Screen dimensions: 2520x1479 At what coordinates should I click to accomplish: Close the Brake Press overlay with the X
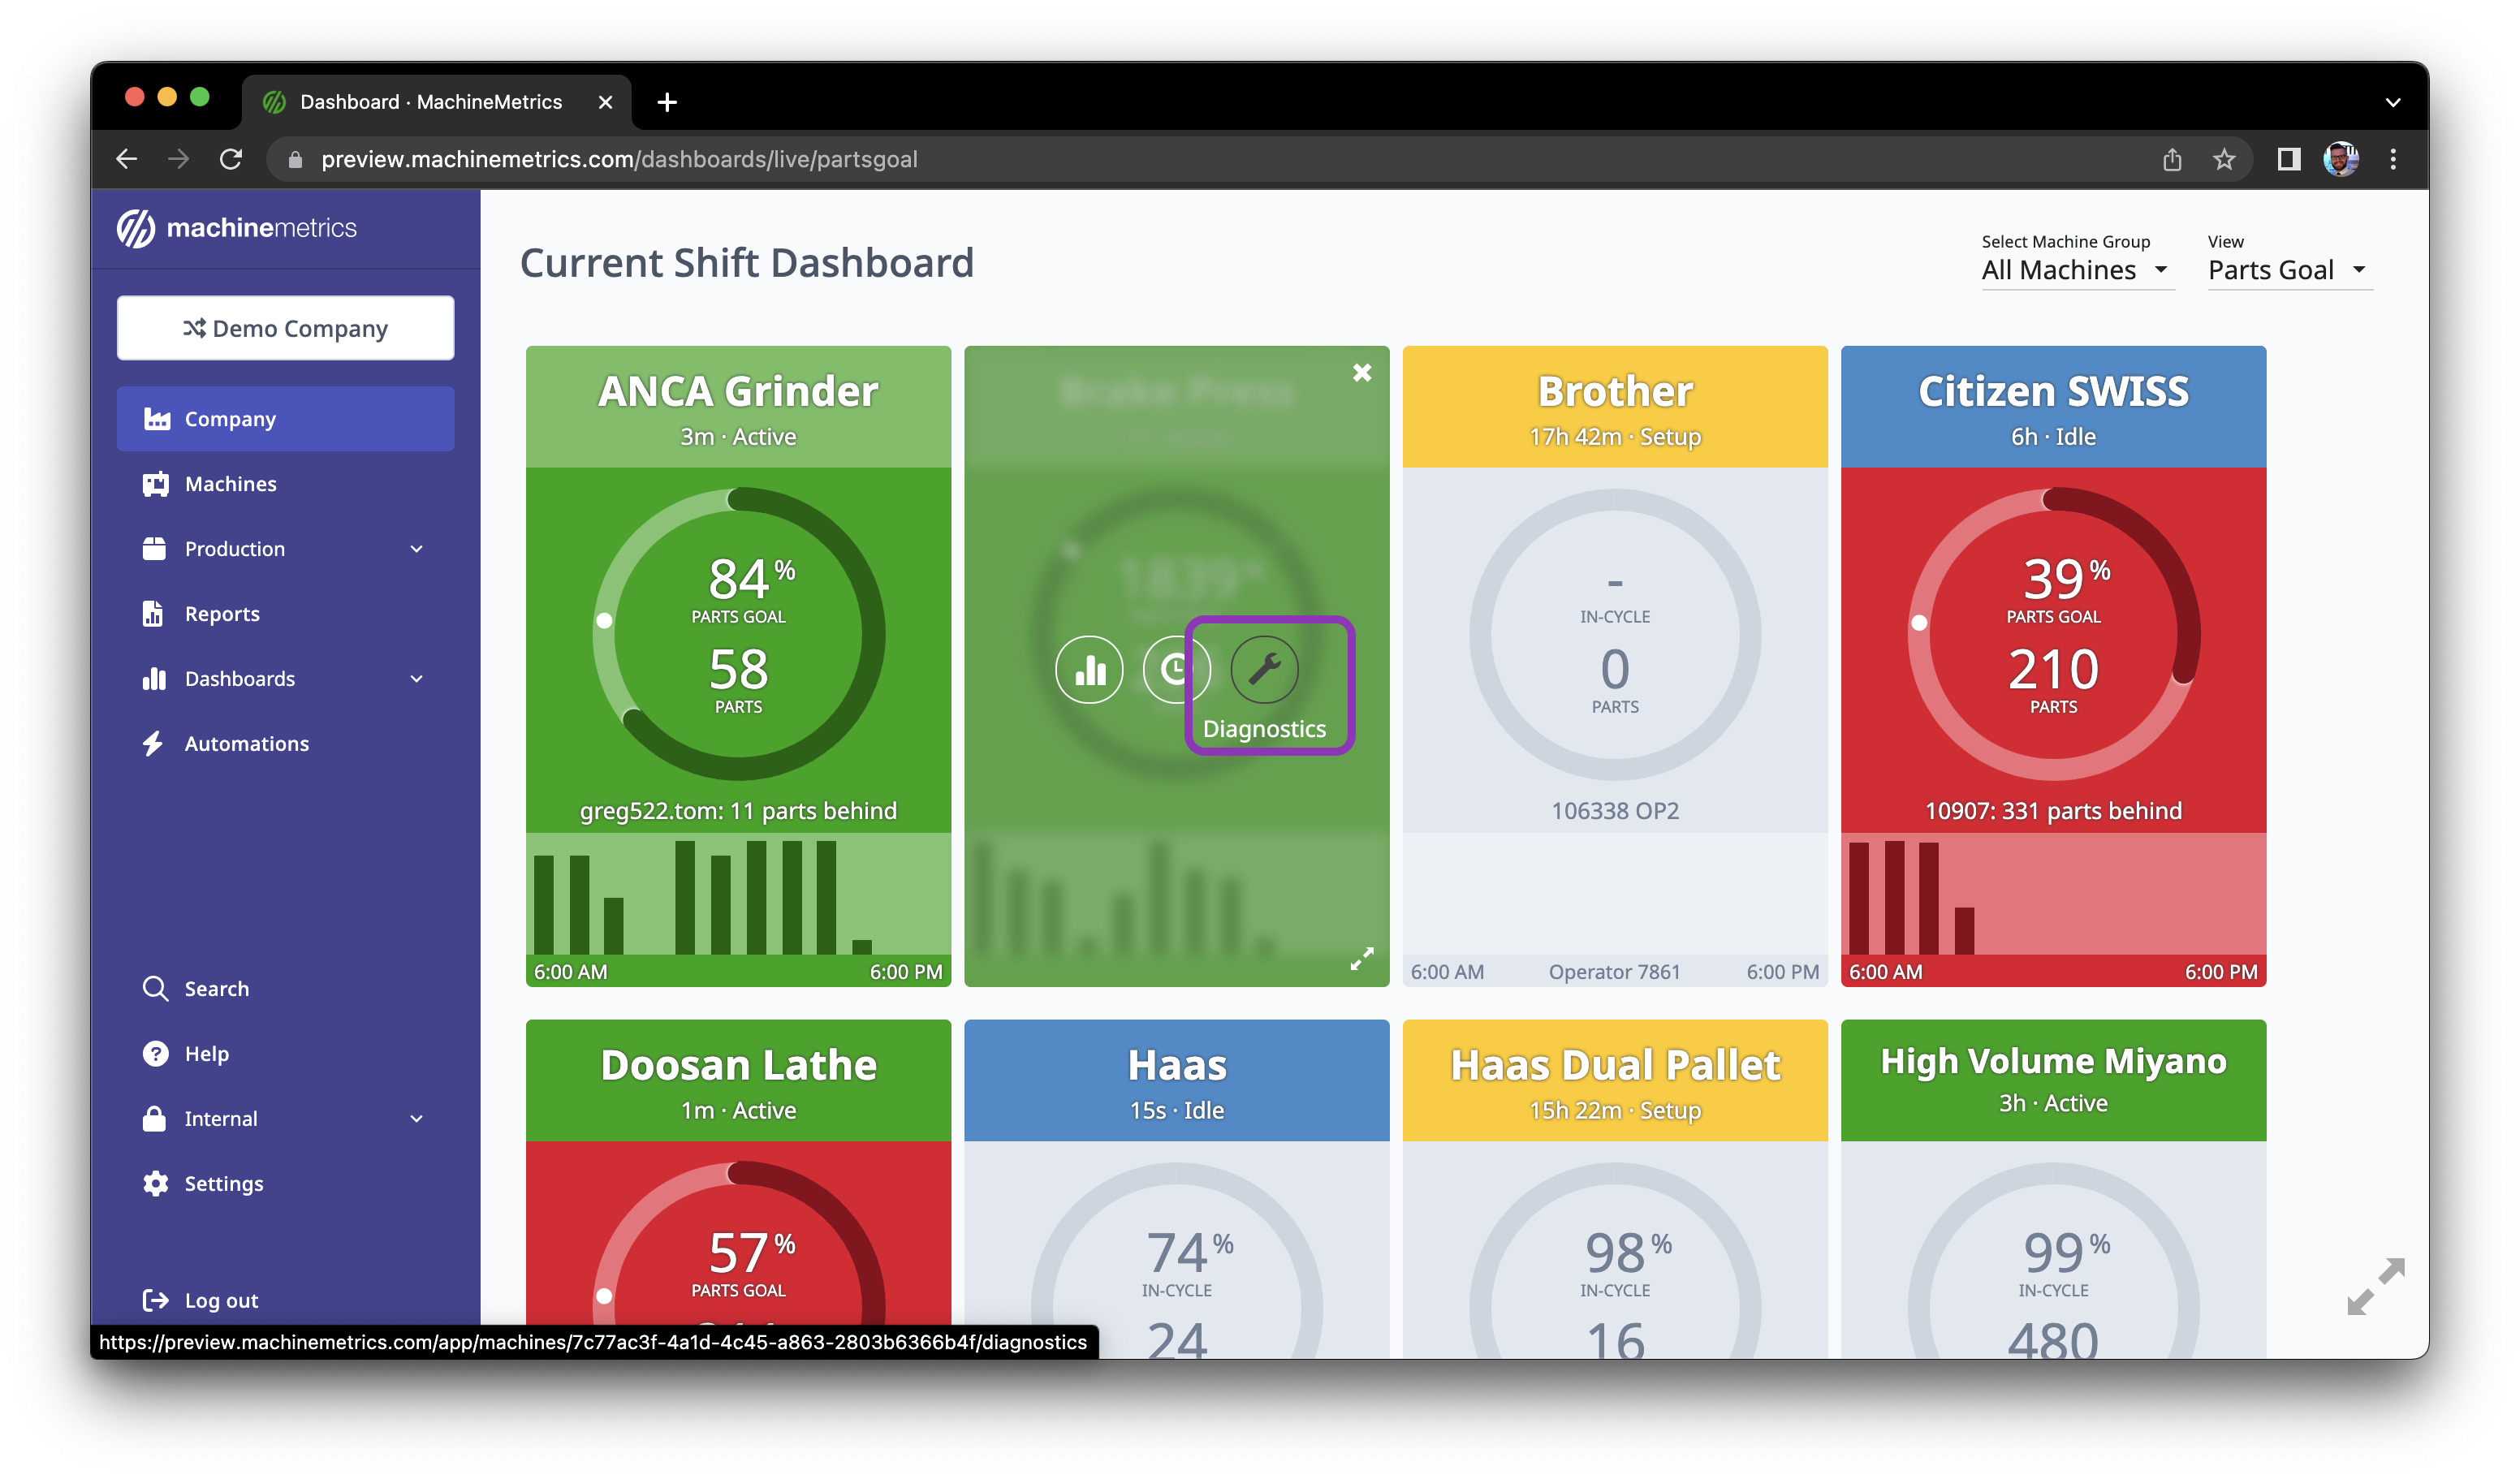coord(1362,373)
